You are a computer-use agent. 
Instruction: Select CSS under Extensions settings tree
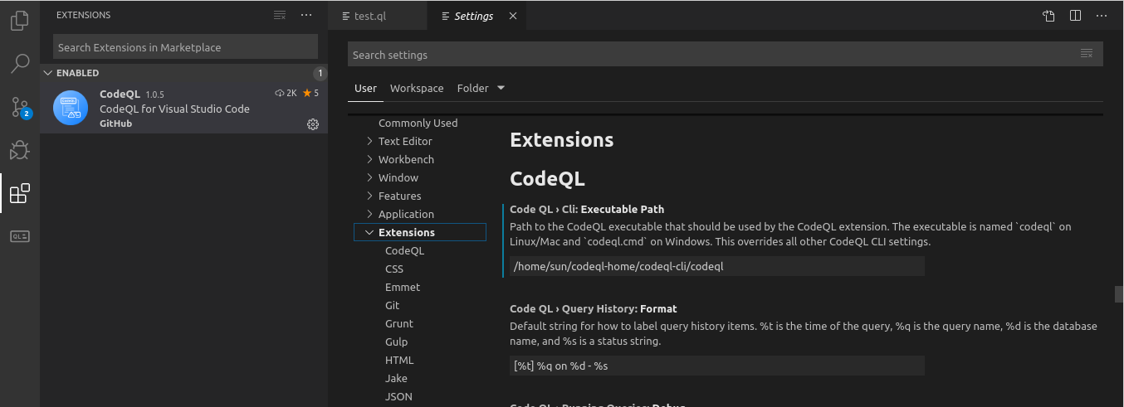click(394, 269)
